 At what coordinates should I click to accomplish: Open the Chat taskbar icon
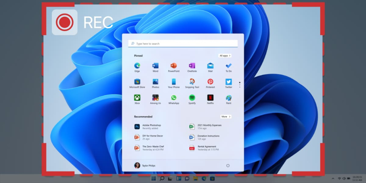coord(187,179)
